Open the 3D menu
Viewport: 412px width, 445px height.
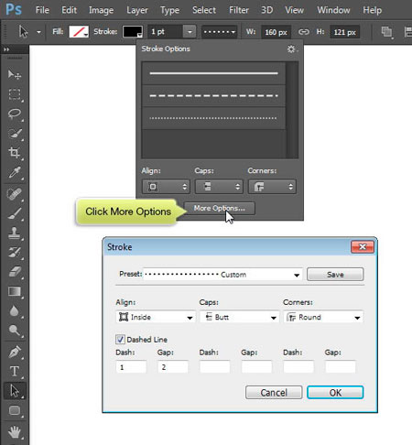tap(266, 10)
